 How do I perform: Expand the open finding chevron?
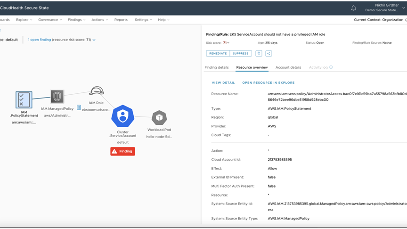94,40
